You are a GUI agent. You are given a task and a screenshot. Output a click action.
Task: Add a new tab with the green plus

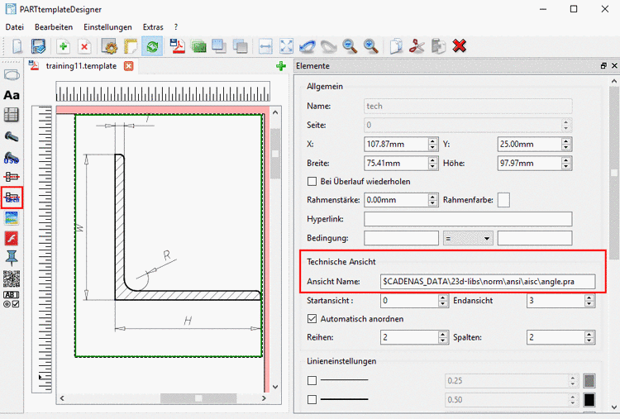281,66
